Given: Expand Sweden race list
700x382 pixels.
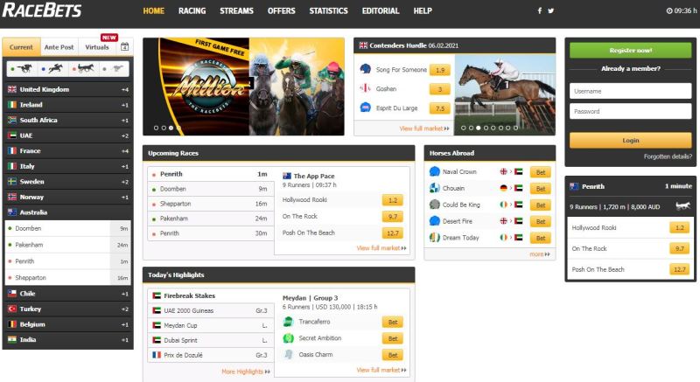Looking at the screenshot, I should pyautogui.click(x=68, y=182).
